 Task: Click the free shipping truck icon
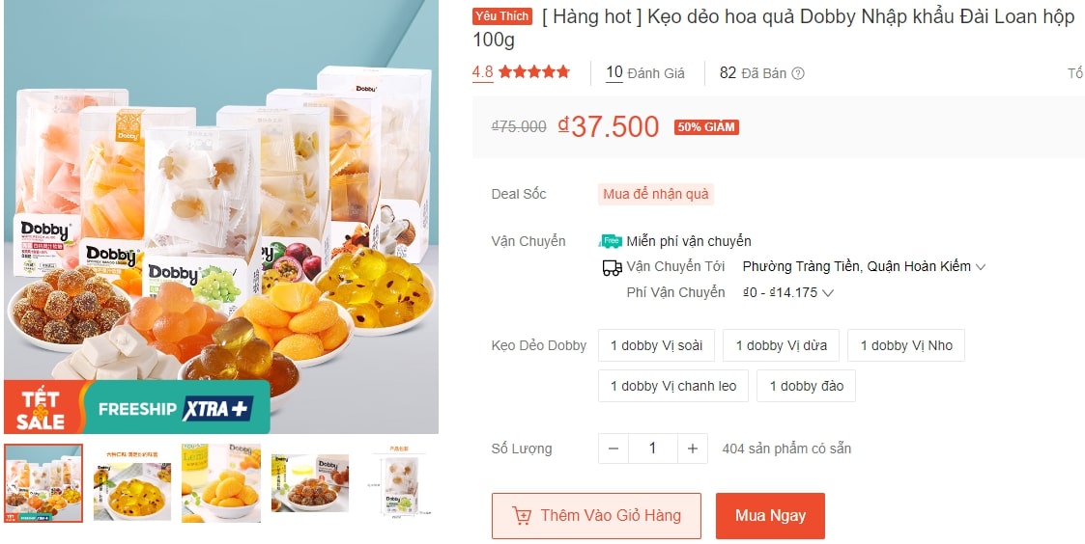click(611, 241)
